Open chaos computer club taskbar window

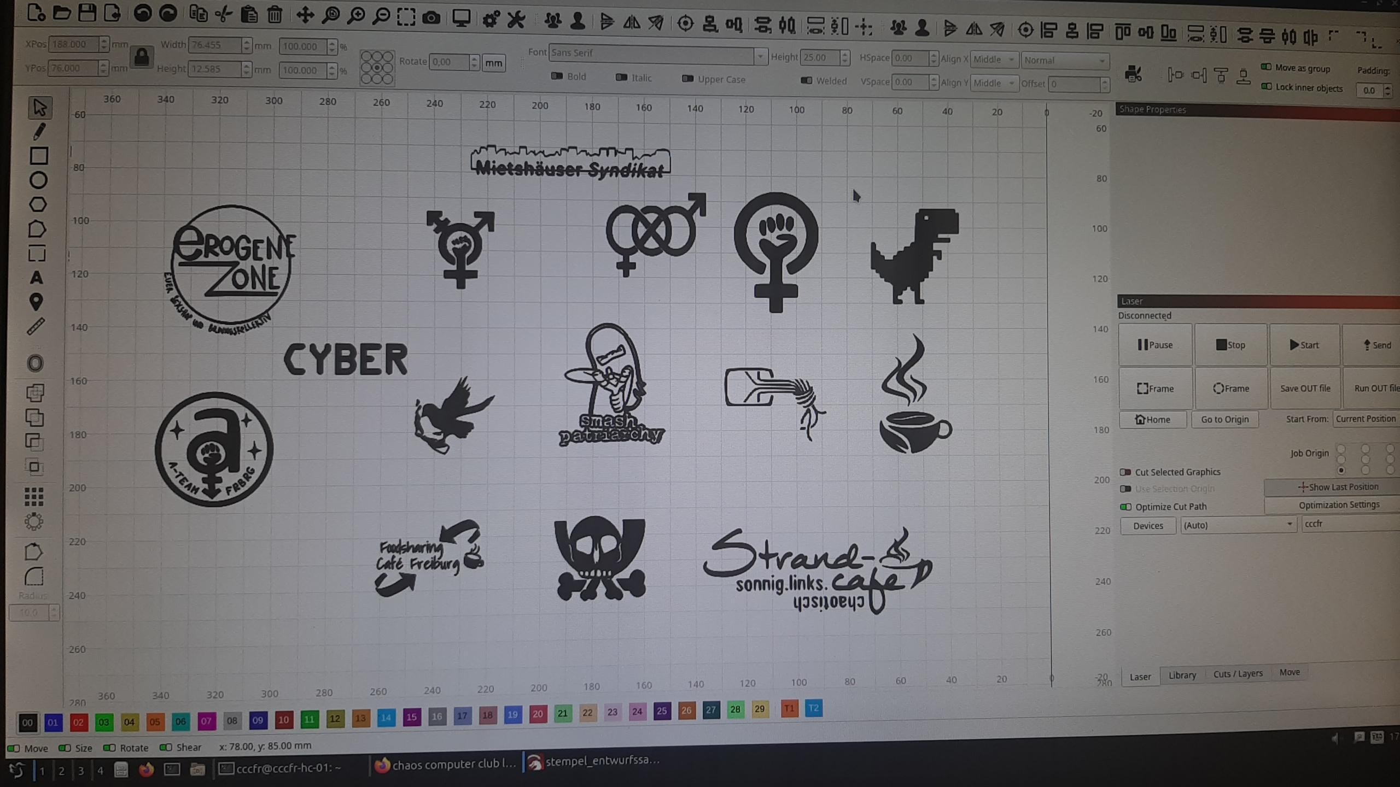445,764
